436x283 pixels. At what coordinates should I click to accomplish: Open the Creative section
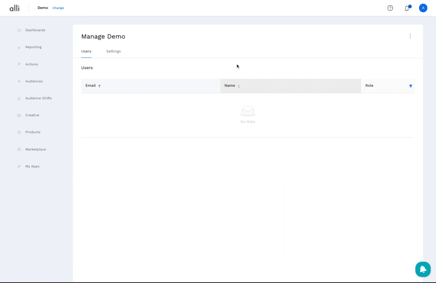pyautogui.click(x=32, y=115)
